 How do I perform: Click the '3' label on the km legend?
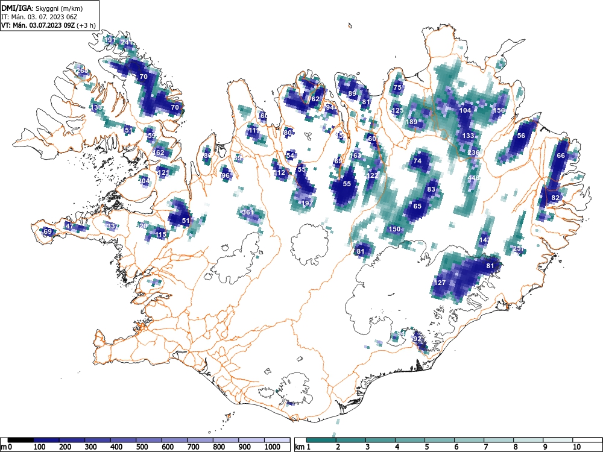[368, 447]
